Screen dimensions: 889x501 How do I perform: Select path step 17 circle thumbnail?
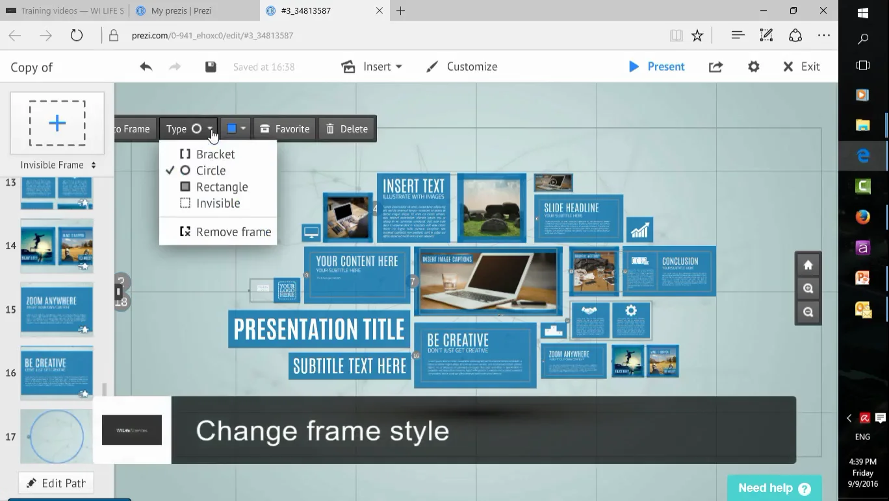coord(57,437)
